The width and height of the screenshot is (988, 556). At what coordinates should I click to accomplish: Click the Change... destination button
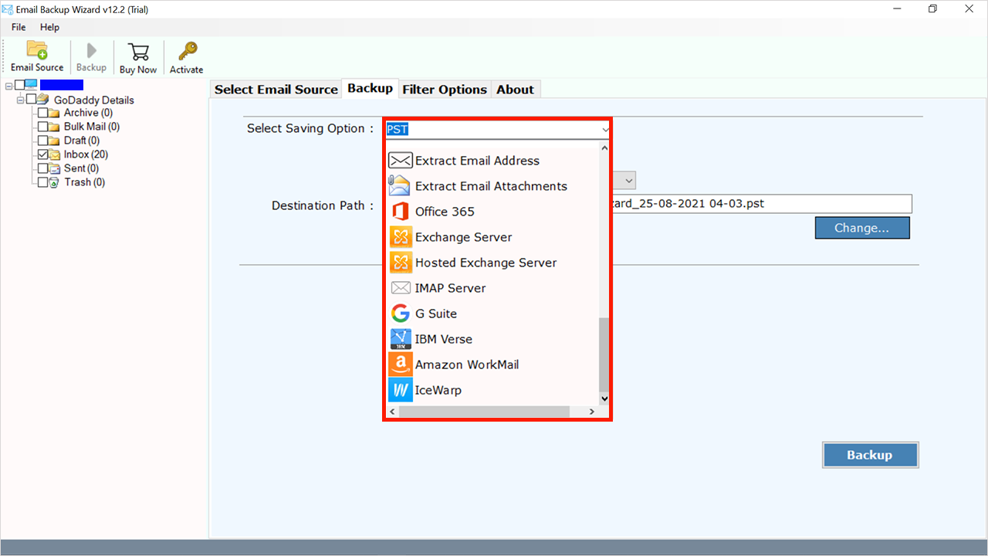[x=861, y=228]
